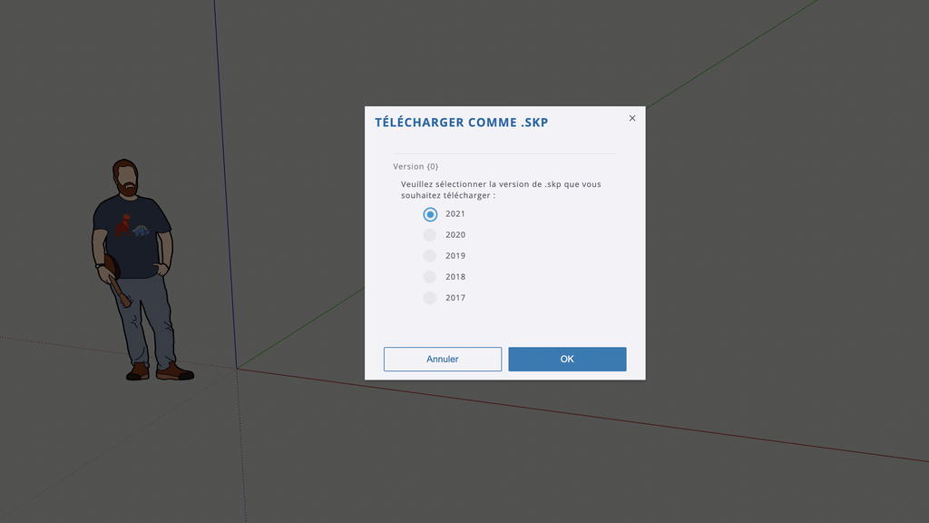Click the 'TÉLÉCHARGER COMME .SKP' dialog title
Screen dimensions: 929x523
pyautogui.click(x=462, y=123)
